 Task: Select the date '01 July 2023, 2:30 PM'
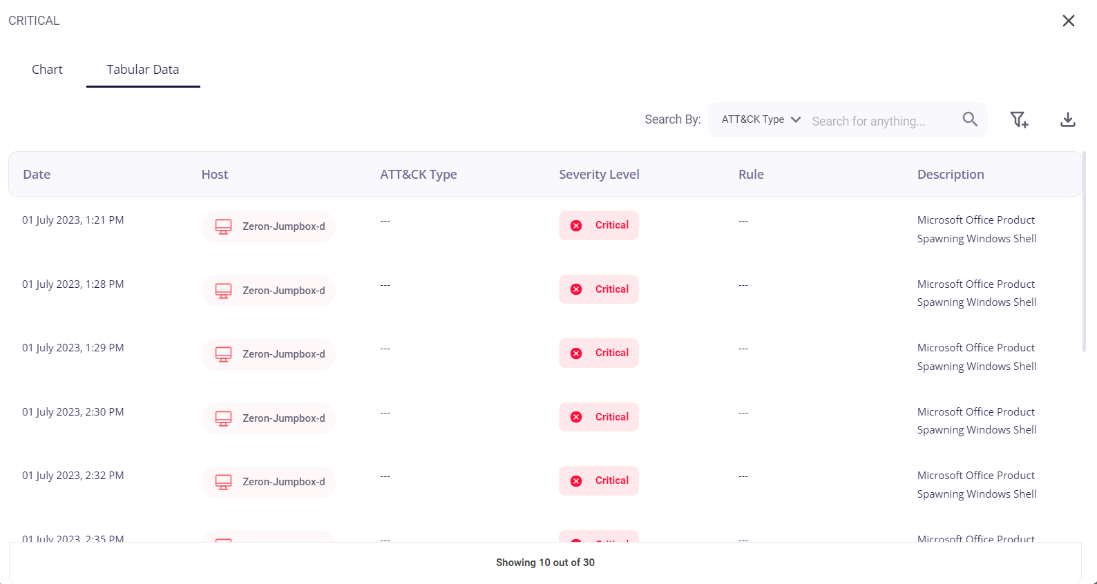point(73,412)
